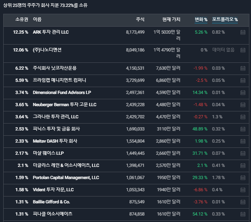
Task: Select shareholder name 피나클 어소시에이츠
Action: 53,214
